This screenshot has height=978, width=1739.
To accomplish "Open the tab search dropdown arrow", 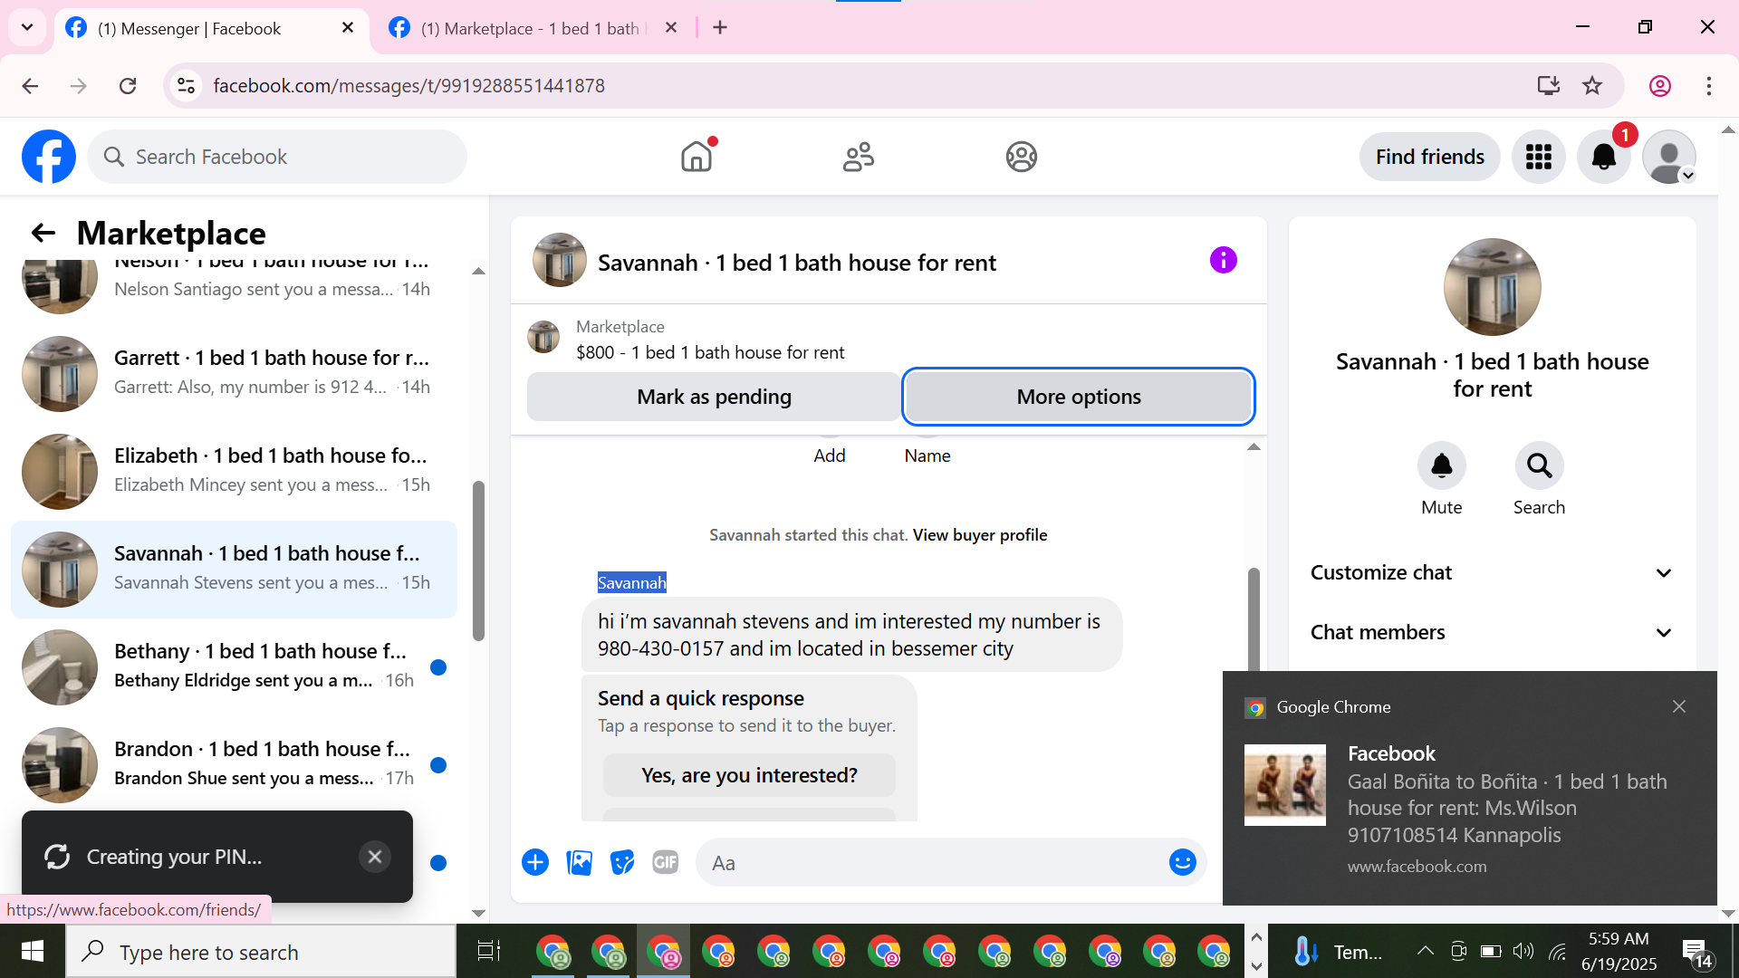I will pos(27,27).
